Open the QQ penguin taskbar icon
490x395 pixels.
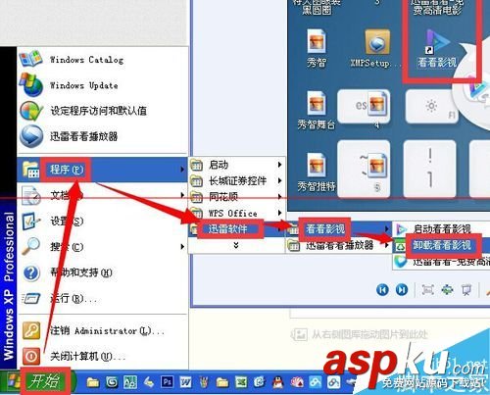tap(278, 382)
